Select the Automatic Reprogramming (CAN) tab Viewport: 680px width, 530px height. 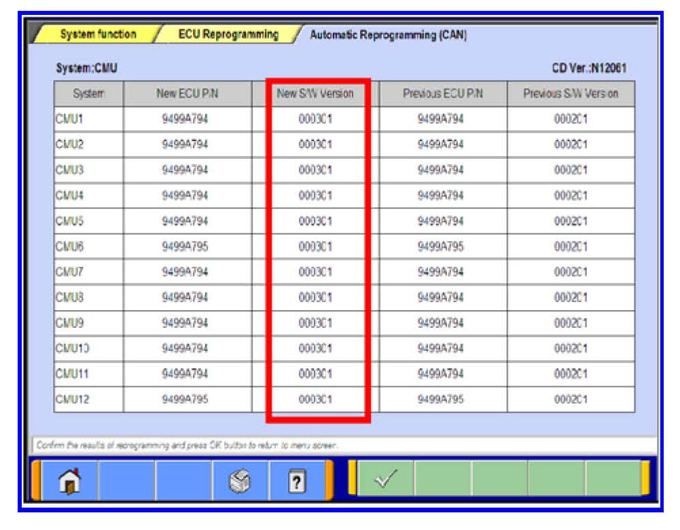pyautogui.click(x=388, y=35)
